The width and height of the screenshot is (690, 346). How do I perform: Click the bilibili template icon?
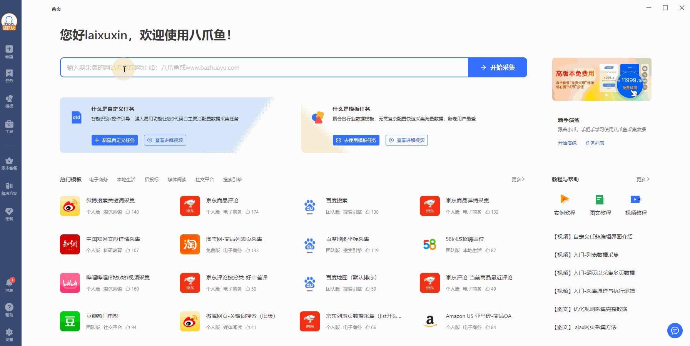tap(70, 283)
